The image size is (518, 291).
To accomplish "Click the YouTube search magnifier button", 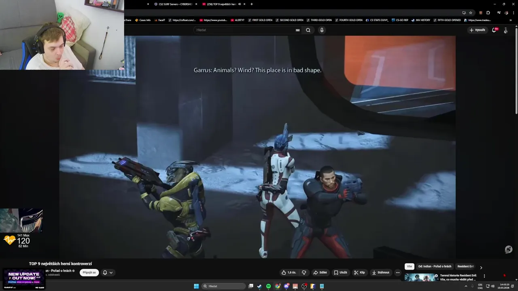I will click(308, 30).
